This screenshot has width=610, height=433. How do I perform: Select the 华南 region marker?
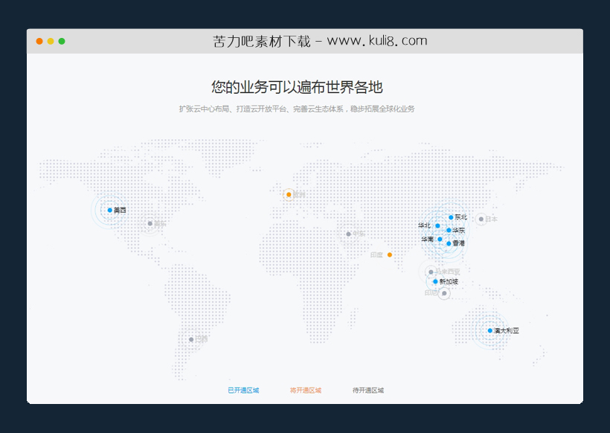[440, 239]
